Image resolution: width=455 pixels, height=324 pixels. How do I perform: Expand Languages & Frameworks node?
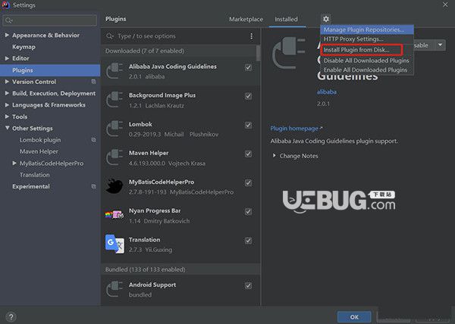(7, 104)
